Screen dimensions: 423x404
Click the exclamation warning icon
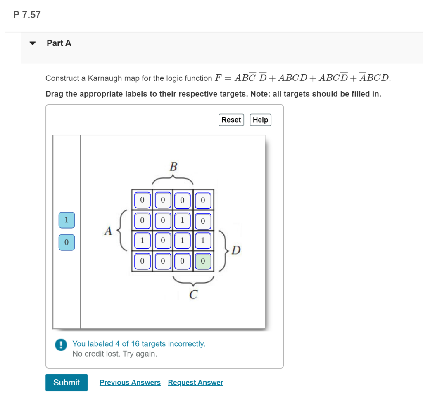click(60, 344)
